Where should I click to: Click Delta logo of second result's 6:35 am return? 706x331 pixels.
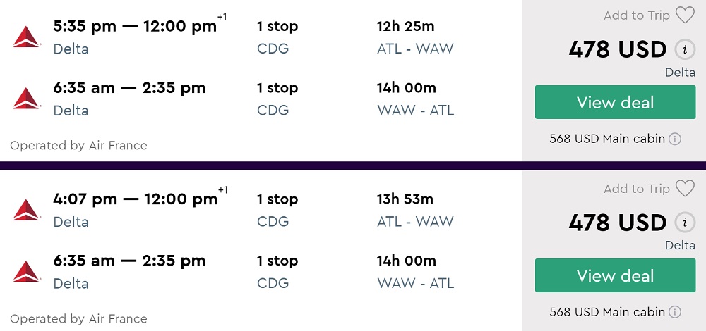(x=27, y=272)
